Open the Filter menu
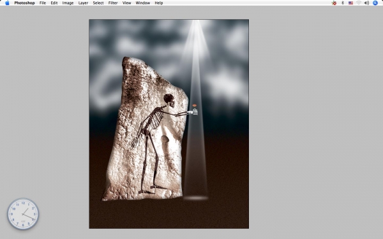383x239 pixels. [113, 3]
